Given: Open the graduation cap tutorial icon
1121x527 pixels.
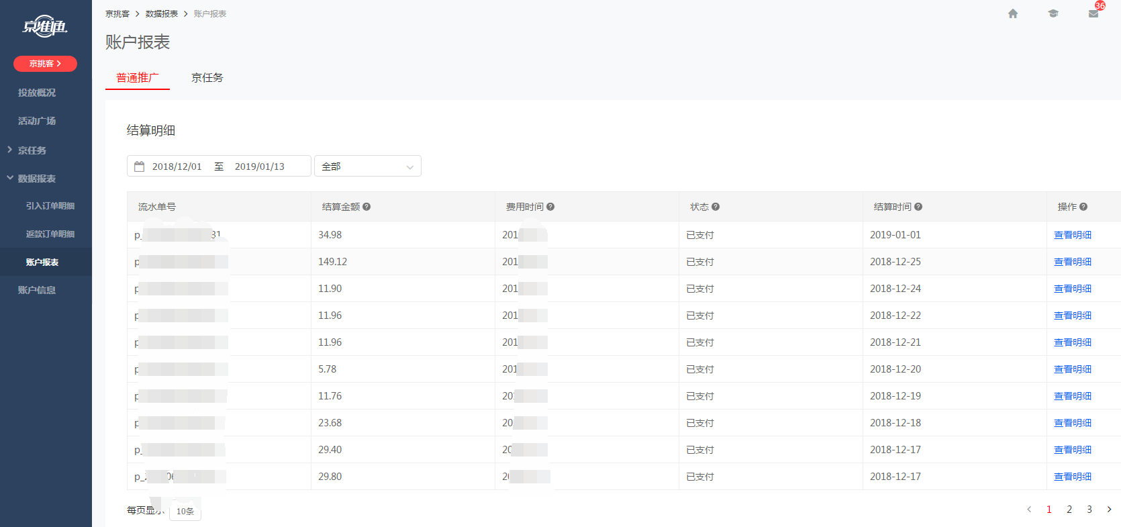Looking at the screenshot, I should click(x=1053, y=13).
